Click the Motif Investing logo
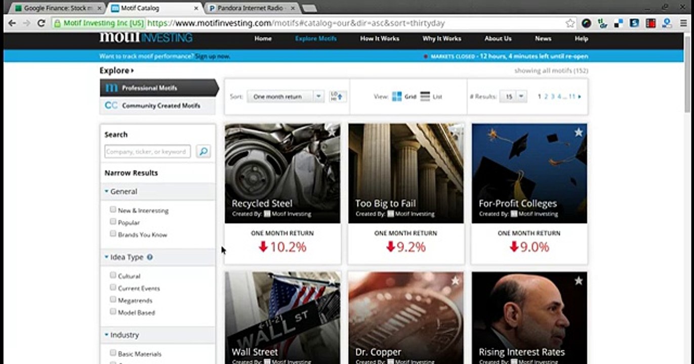 (146, 37)
